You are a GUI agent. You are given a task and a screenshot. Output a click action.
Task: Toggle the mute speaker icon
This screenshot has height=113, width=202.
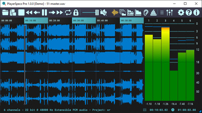(103, 12)
